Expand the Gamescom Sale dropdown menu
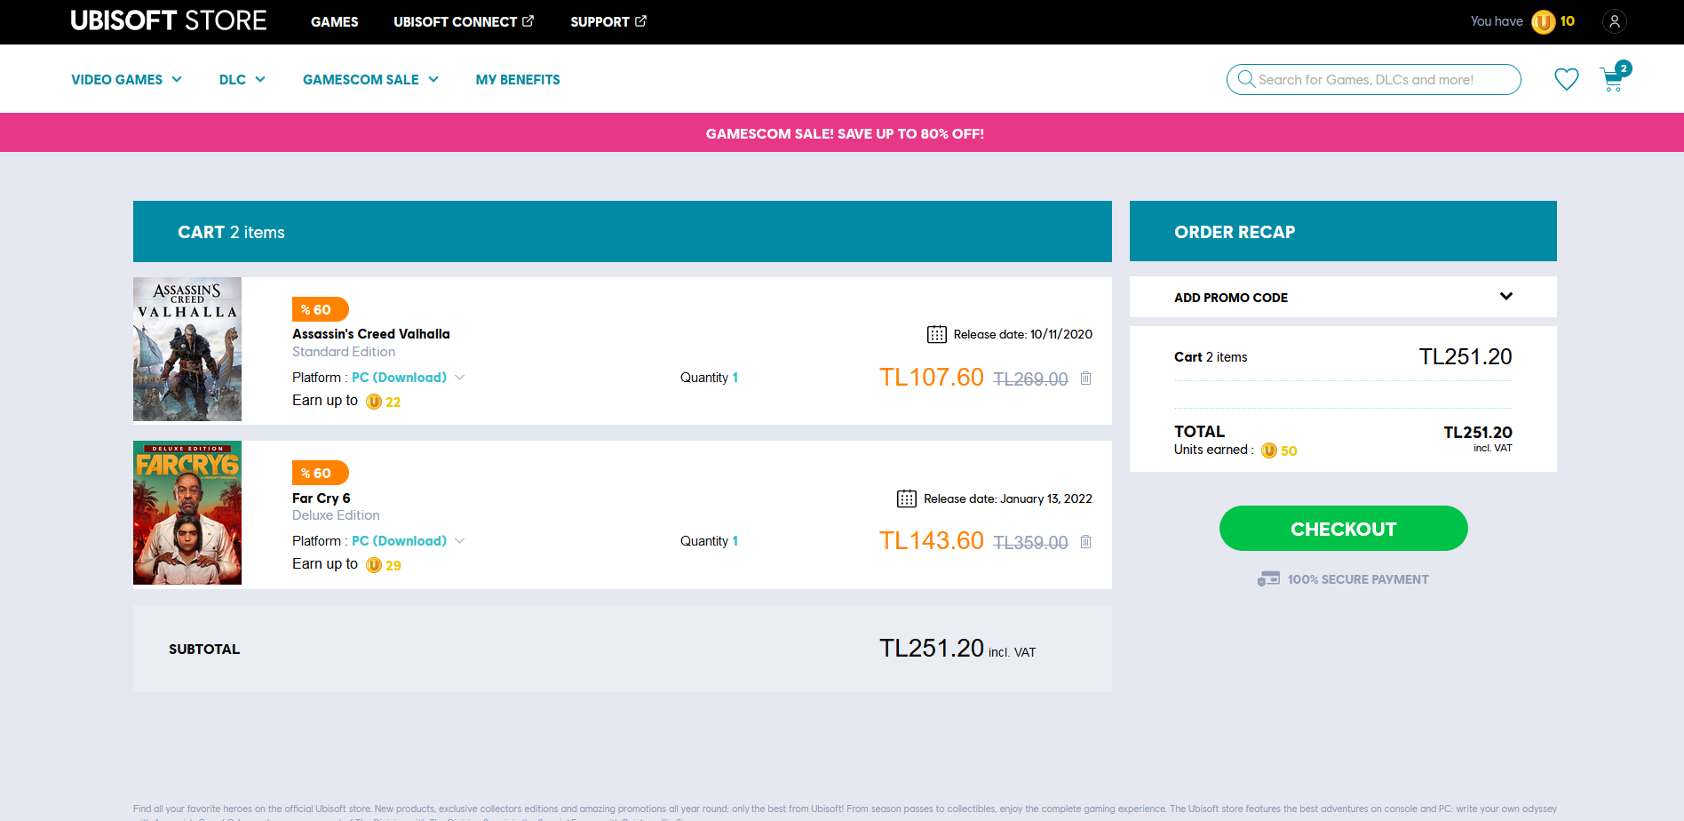 tap(371, 79)
